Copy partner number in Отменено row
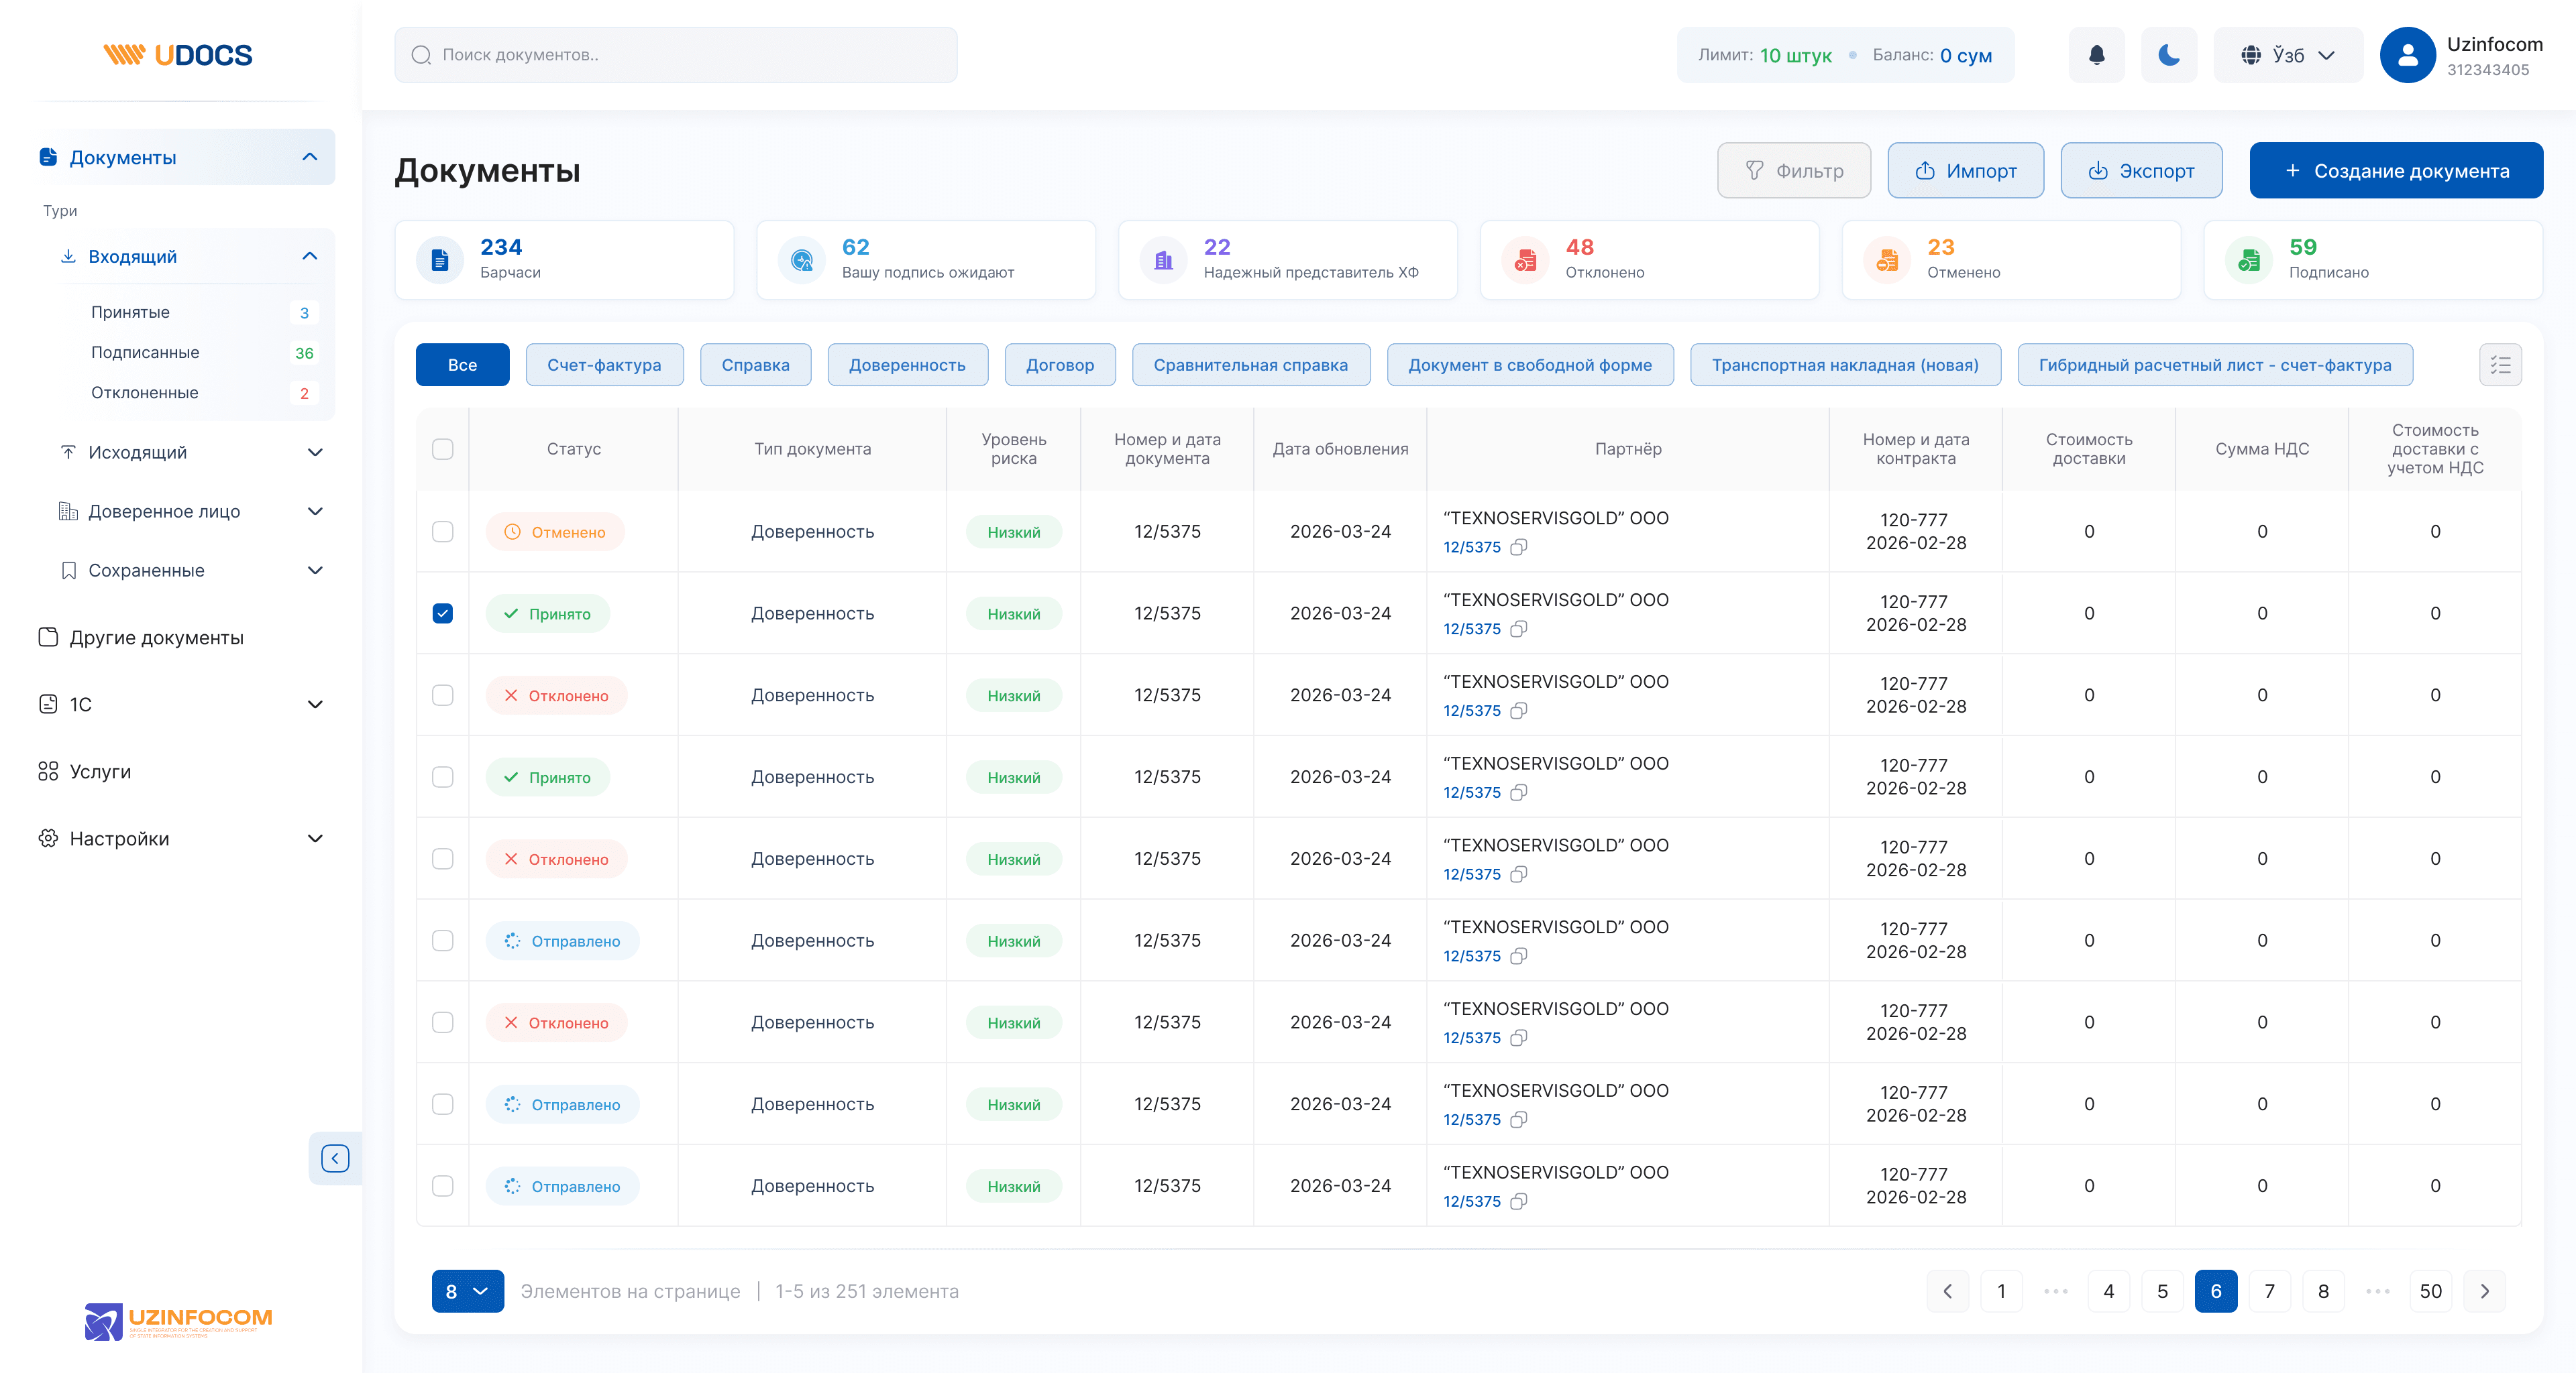Image resolution: width=2576 pixels, height=1373 pixels. (1518, 546)
